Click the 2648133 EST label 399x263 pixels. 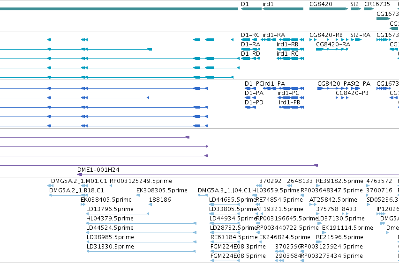(300, 181)
